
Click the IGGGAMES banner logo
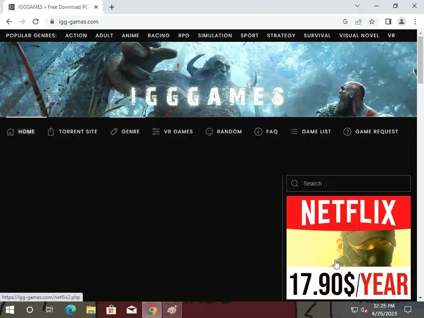tap(208, 96)
